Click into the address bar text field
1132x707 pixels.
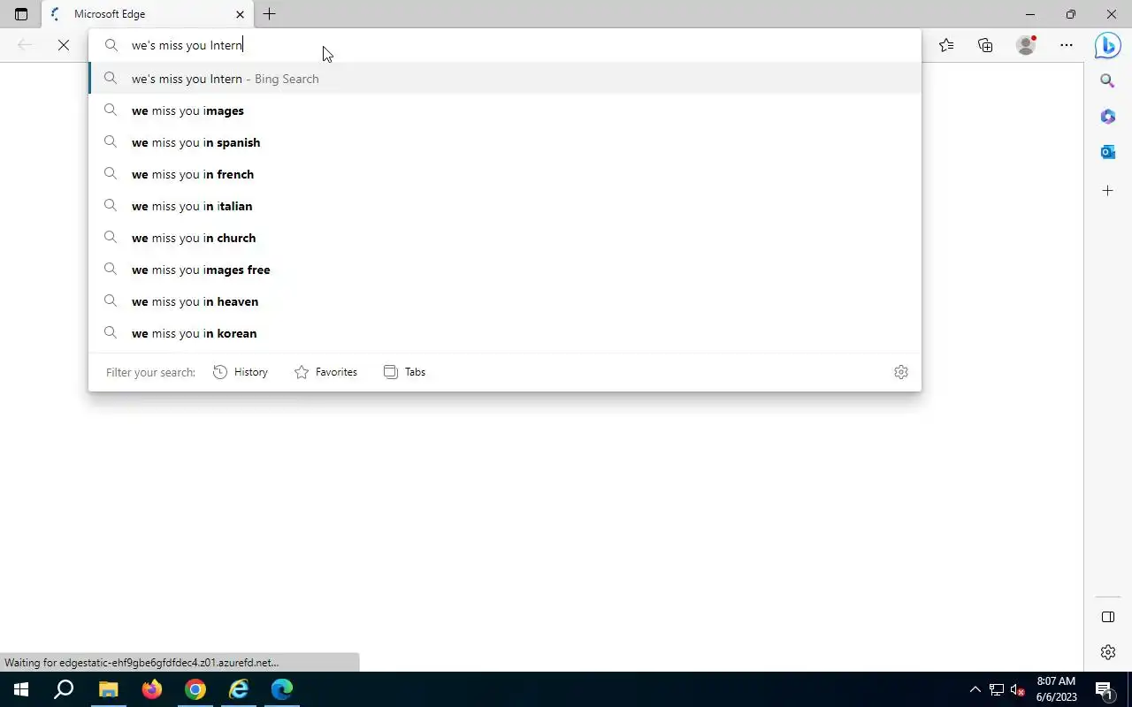pos(504,45)
